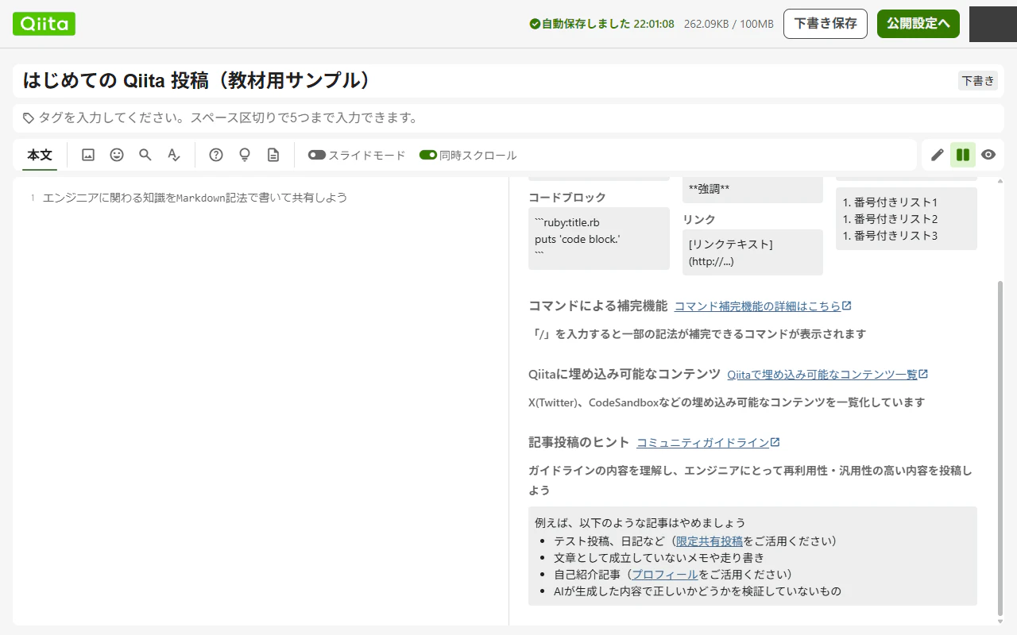
Task: Click the Qiita logo
Action: [44, 24]
